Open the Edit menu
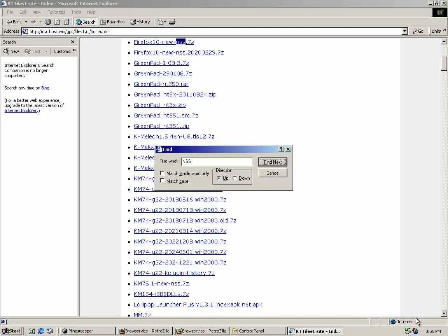Screen dimensions: 448x336 tap(23, 12)
